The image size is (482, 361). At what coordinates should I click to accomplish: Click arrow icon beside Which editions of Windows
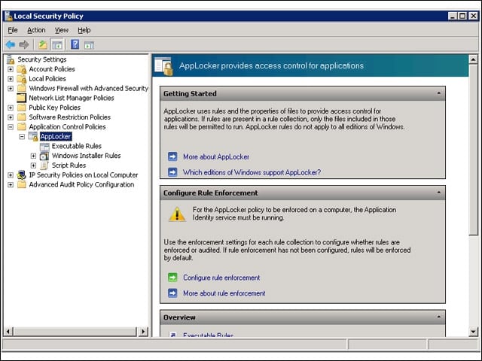172,172
